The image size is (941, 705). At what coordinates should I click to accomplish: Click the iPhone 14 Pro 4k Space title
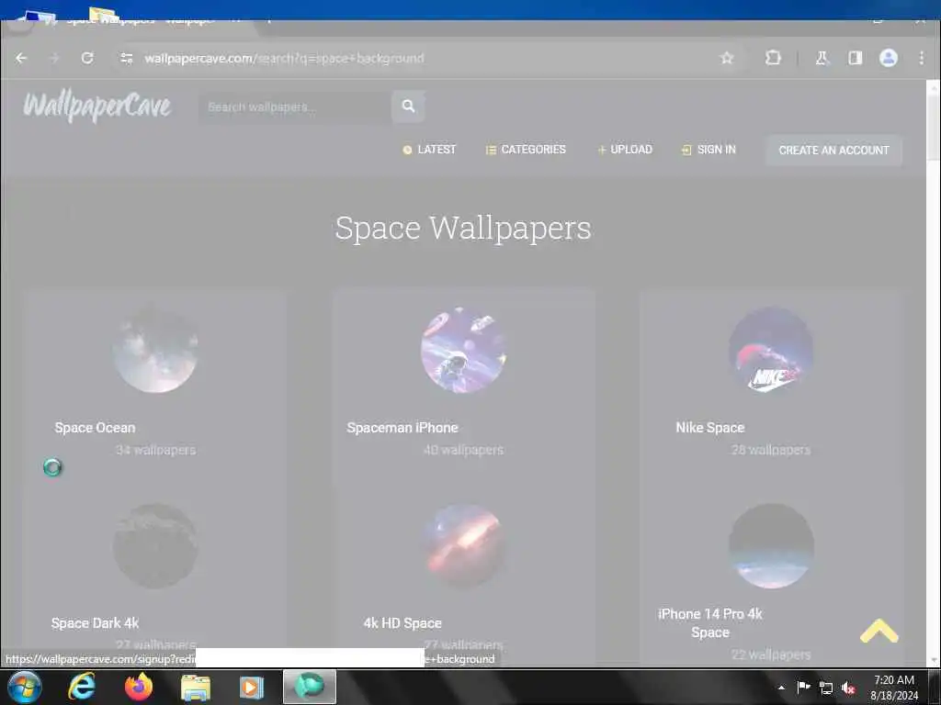(710, 623)
